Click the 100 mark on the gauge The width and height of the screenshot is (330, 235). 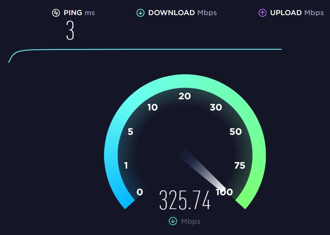point(224,192)
